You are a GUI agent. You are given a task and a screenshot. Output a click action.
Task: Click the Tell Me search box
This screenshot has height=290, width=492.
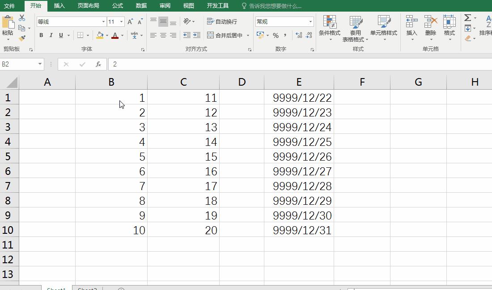[x=272, y=6]
